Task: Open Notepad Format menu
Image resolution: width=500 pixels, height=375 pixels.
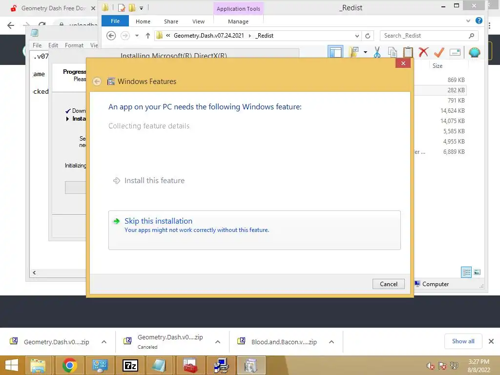Action: [x=74, y=45]
